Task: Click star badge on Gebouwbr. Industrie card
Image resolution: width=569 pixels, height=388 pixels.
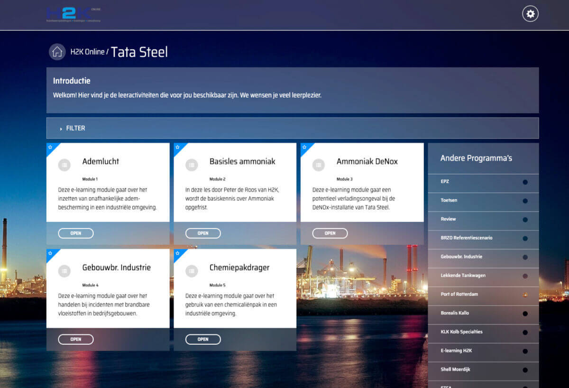Action: pos(50,253)
